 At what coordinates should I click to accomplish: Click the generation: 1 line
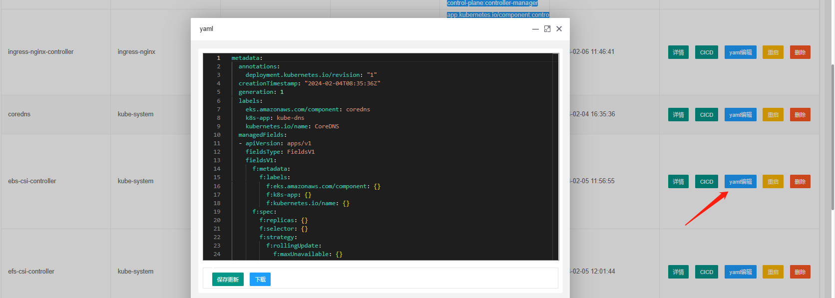(x=261, y=92)
